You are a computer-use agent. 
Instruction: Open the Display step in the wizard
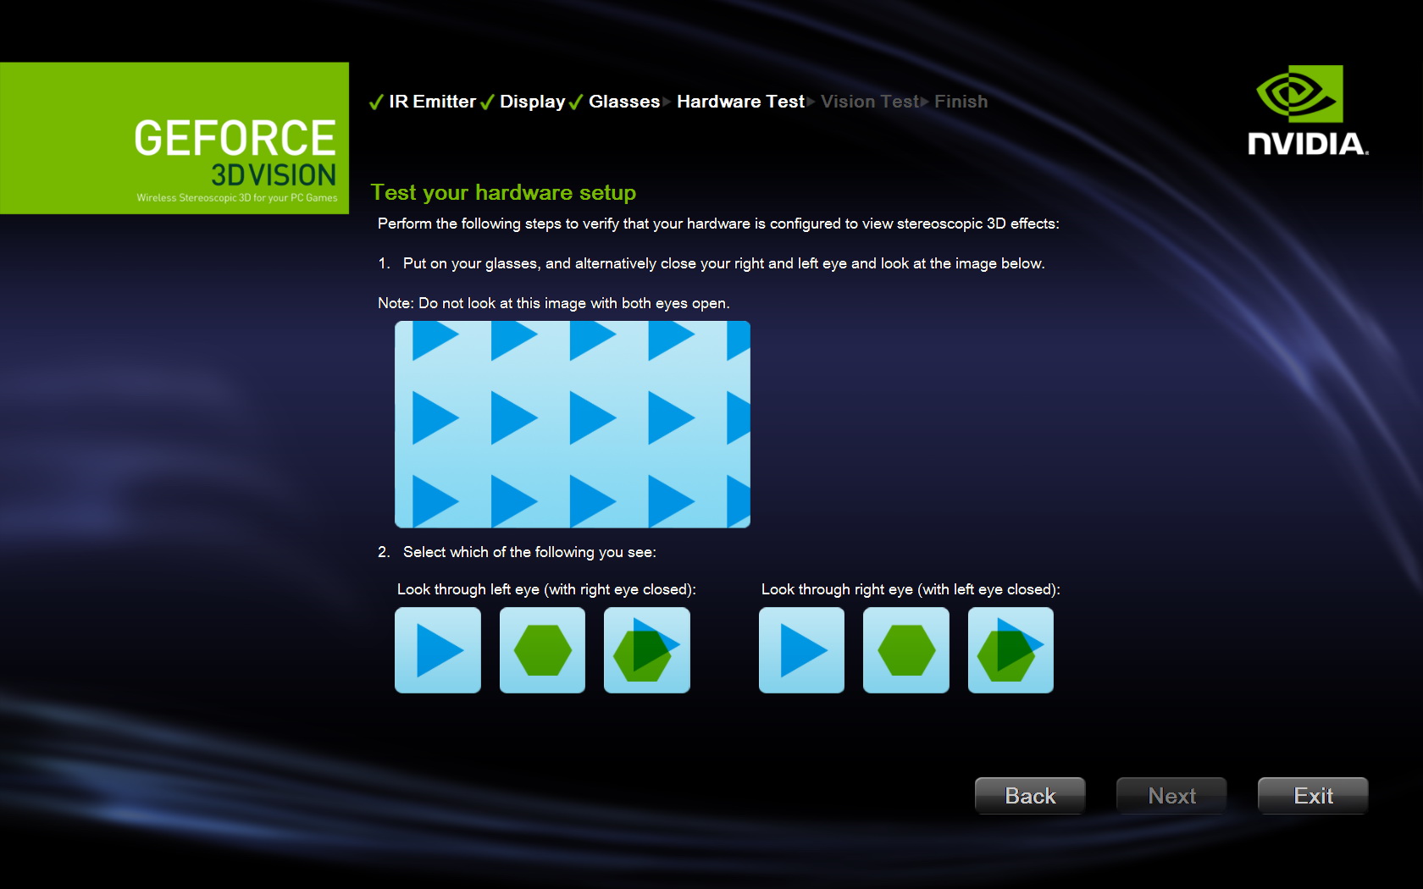[x=532, y=102]
